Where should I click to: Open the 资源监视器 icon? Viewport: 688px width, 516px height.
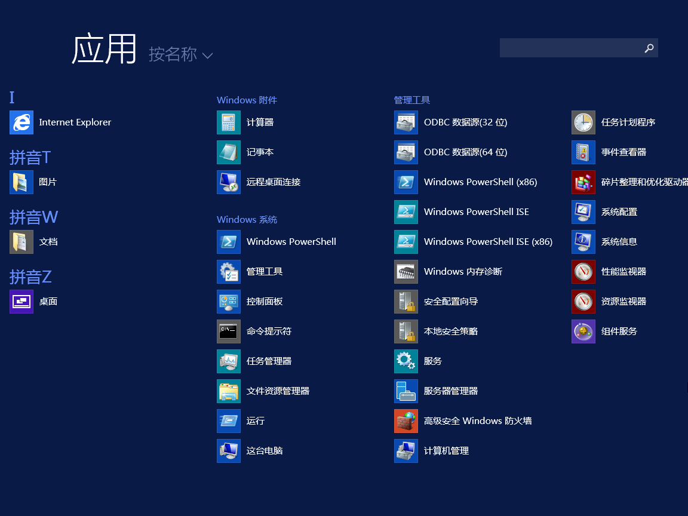[x=583, y=302]
